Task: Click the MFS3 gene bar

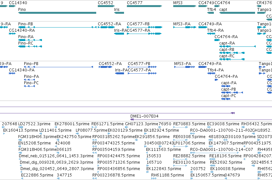Action: point(185,6)
